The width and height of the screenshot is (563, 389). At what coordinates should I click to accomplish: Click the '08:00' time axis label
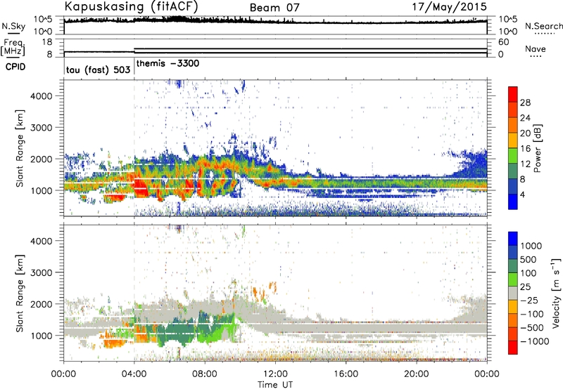204,374
